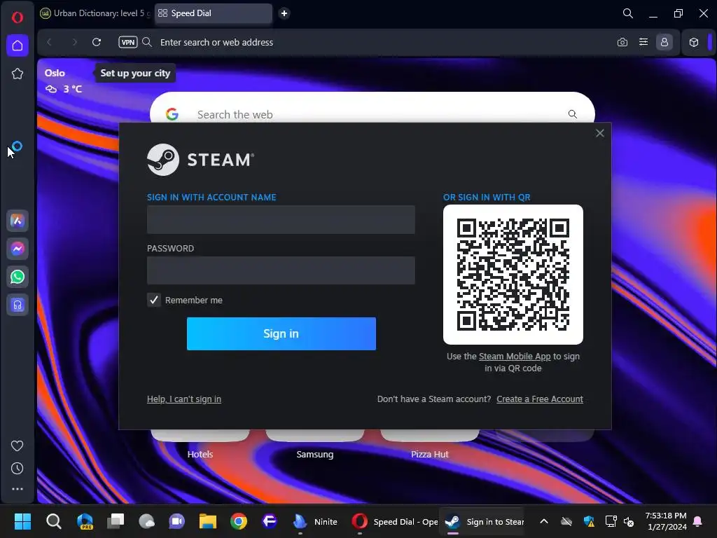Screen dimensions: 717x538
Task: Show hidden system tray icons
Action: 543,521
